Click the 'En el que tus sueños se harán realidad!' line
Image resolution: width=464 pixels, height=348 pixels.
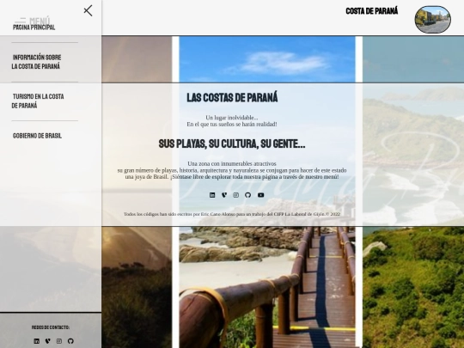tap(232, 125)
